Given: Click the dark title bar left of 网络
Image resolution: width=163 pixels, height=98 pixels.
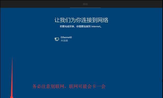Looking at the screenshot, I should click(42, 4).
